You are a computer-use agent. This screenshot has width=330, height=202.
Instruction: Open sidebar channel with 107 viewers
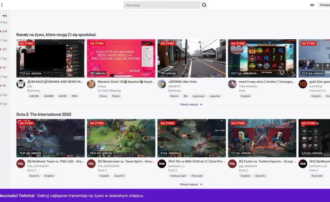pyautogui.click(x=4, y=67)
